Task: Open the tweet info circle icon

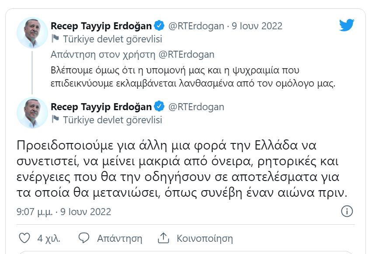Action: (347, 212)
